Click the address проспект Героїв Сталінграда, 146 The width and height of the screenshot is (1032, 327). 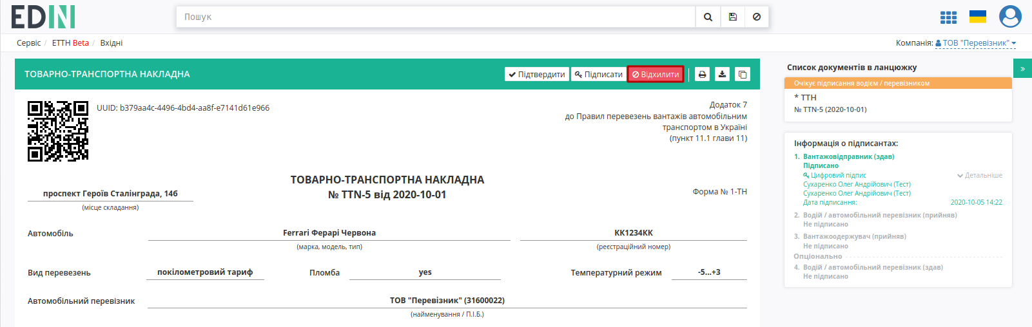110,194
